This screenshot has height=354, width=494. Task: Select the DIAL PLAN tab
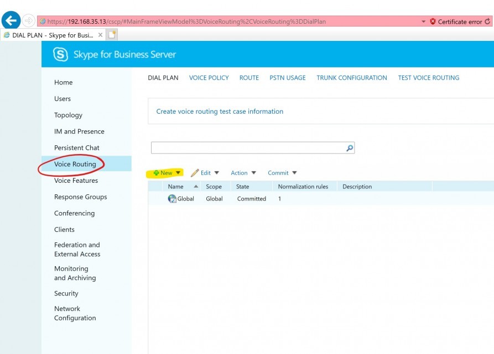tap(163, 78)
